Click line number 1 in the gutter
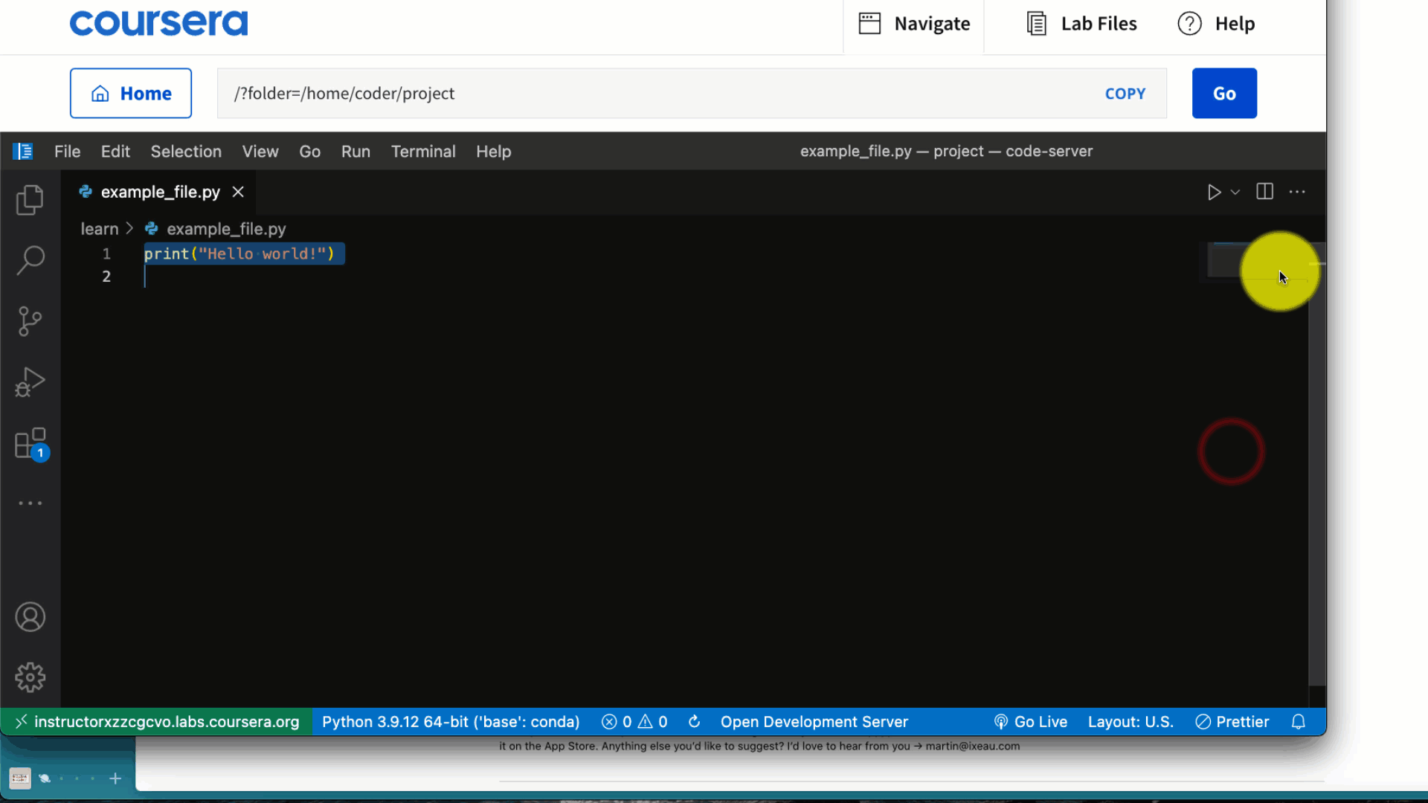The height and width of the screenshot is (803, 1428). (106, 254)
